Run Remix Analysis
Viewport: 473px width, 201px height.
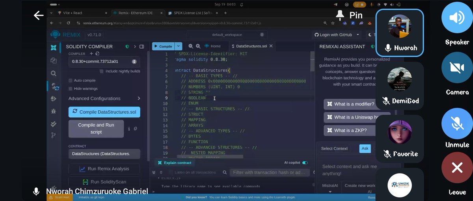[x=104, y=169]
